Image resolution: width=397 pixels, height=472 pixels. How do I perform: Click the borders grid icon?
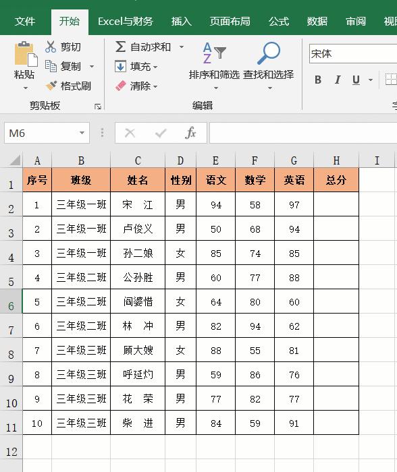[x=391, y=80]
